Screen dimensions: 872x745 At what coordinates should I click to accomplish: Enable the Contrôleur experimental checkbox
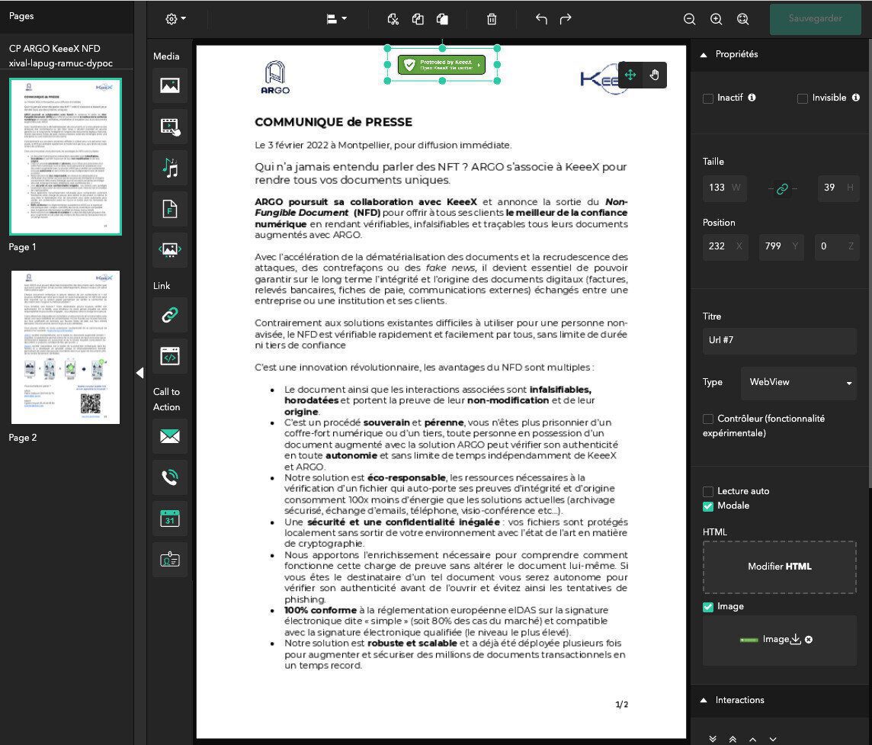pyautogui.click(x=708, y=419)
